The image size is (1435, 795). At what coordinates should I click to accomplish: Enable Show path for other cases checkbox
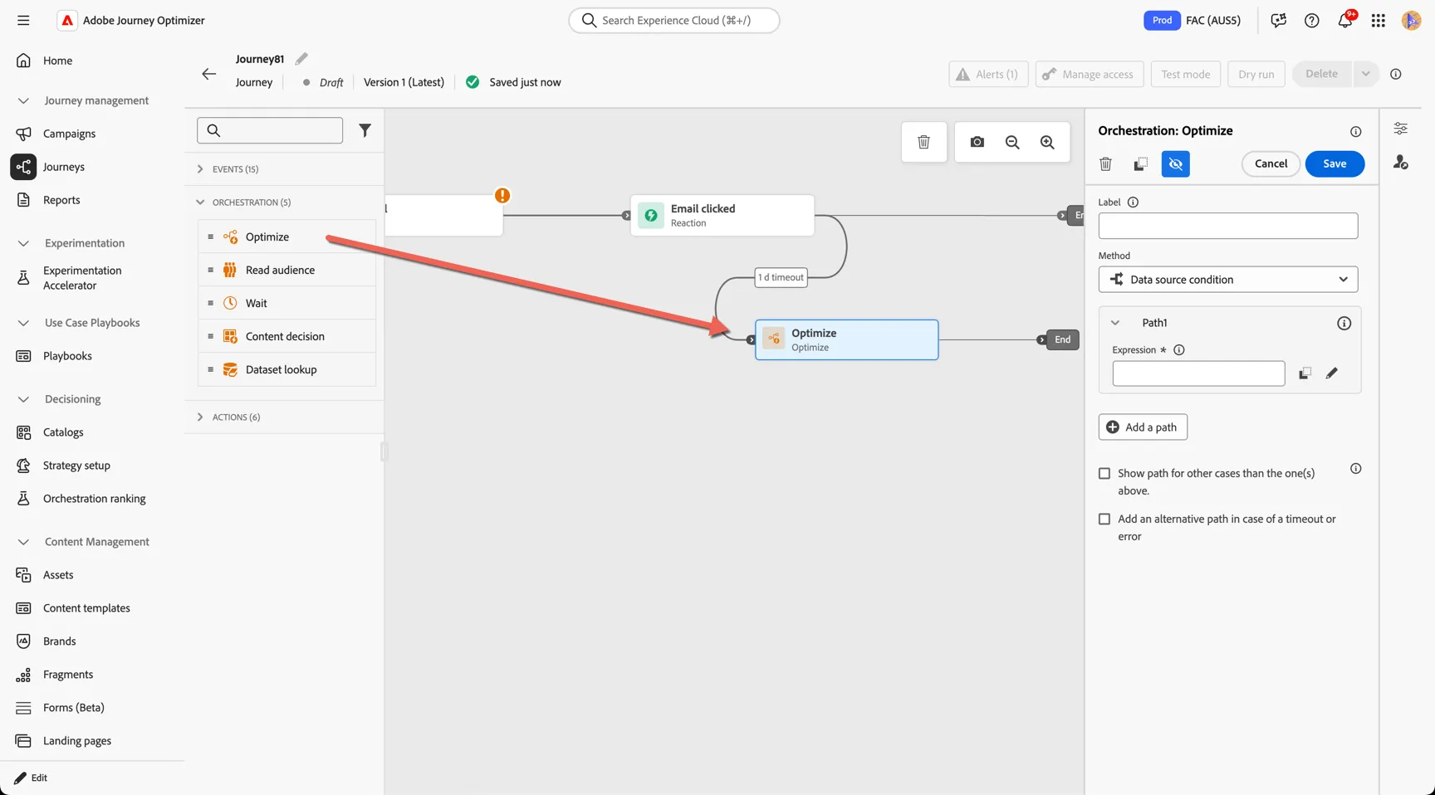tap(1104, 473)
